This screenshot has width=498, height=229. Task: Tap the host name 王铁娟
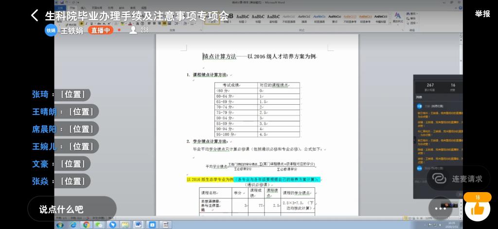71,30
